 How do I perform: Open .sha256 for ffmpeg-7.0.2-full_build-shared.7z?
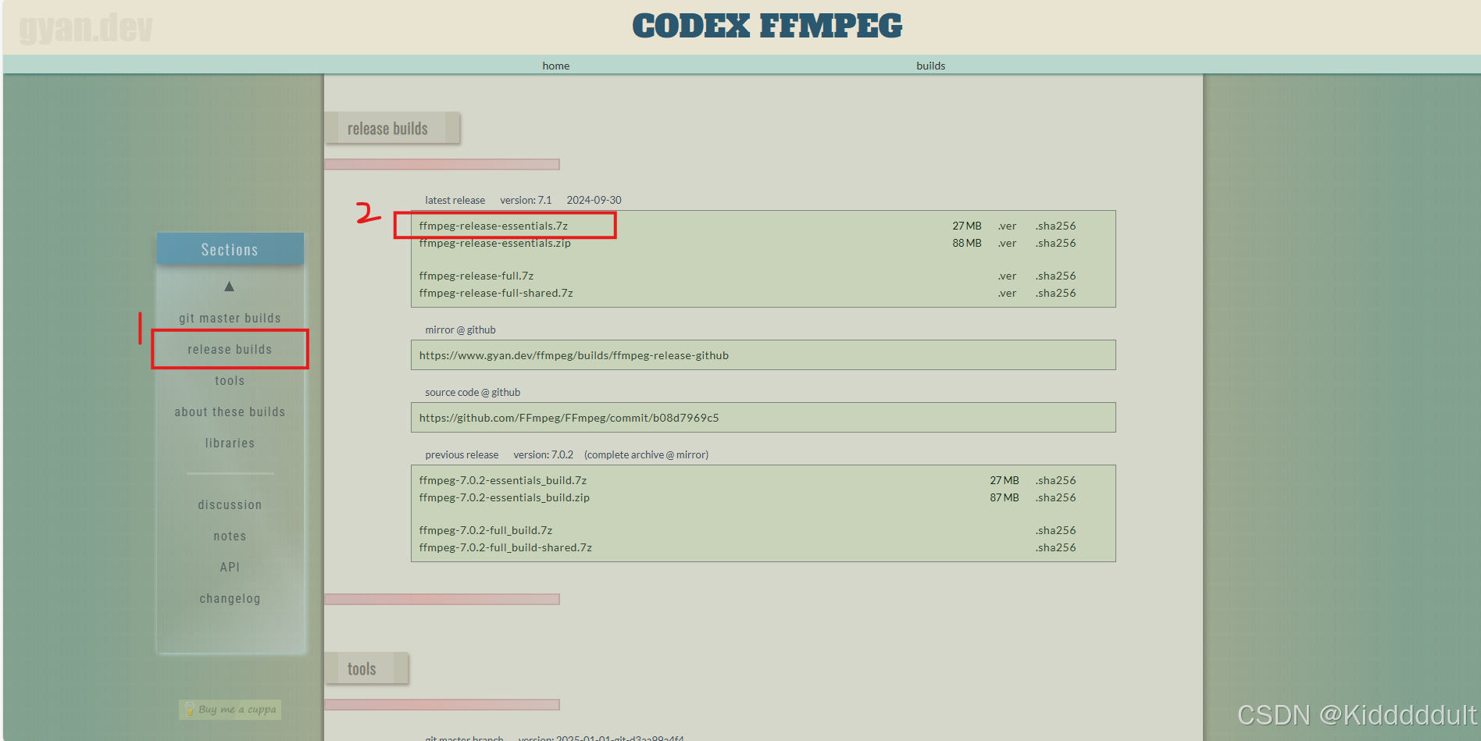click(1055, 547)
